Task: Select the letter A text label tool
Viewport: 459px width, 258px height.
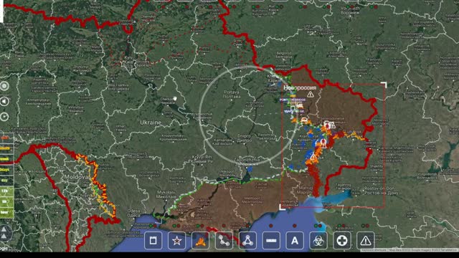Action: point(295,241)
